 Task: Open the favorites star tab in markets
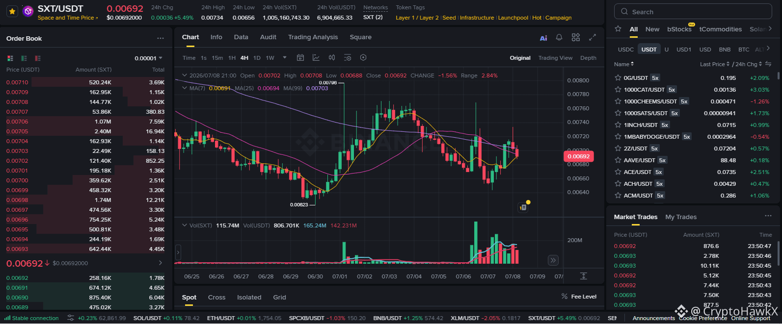[x=618, y=29]
